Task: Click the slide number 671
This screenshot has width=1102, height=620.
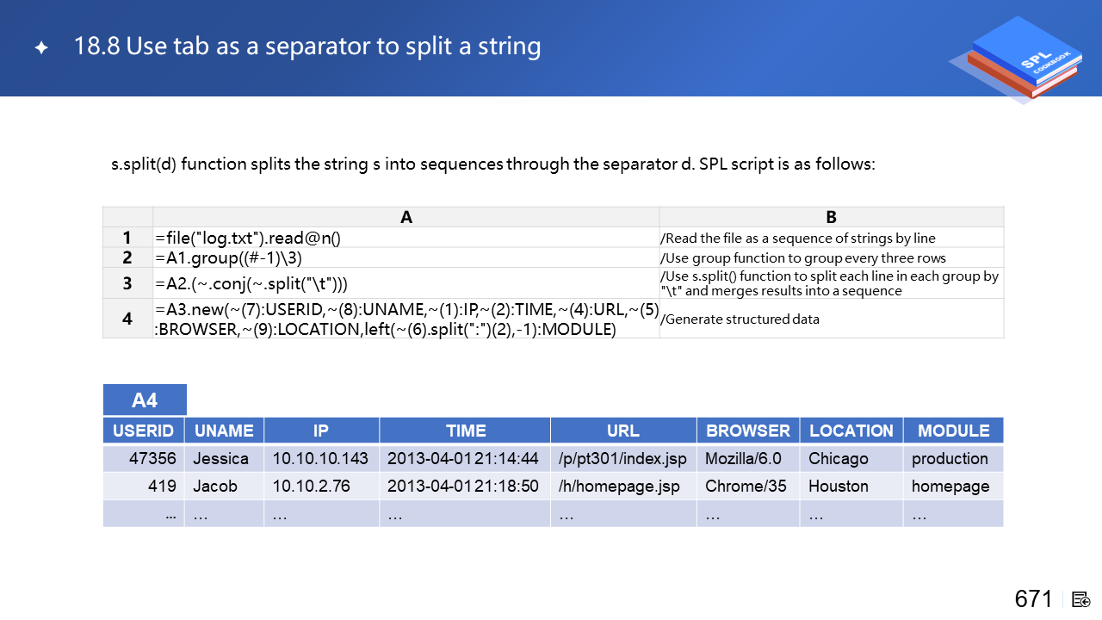Action: pyautogui.click(x=1033, y=599)
